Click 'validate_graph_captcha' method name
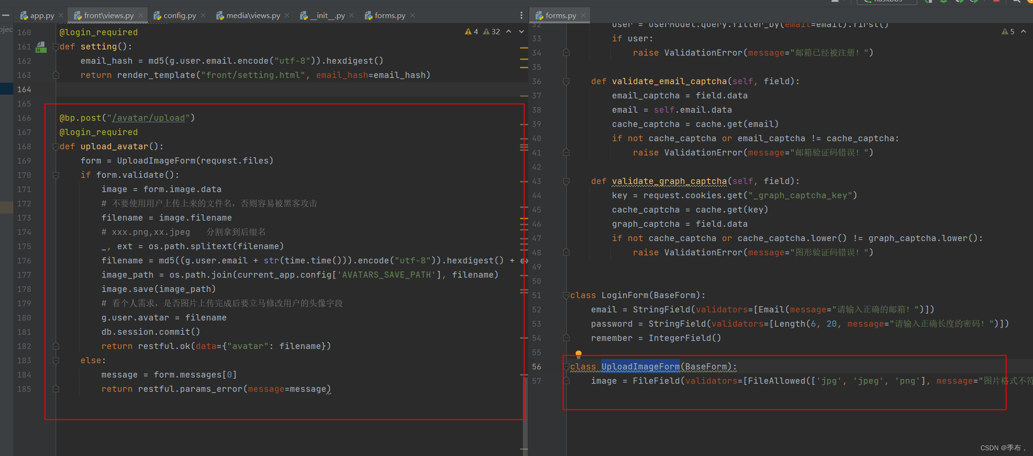The height and width of the screenshot is (456, 1033). (669, 181)
